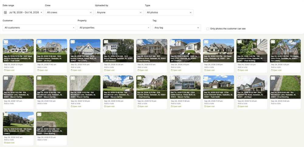
Task: Open visit for the Sep 24 12:50 pm photo
Action: click(110, 107)
